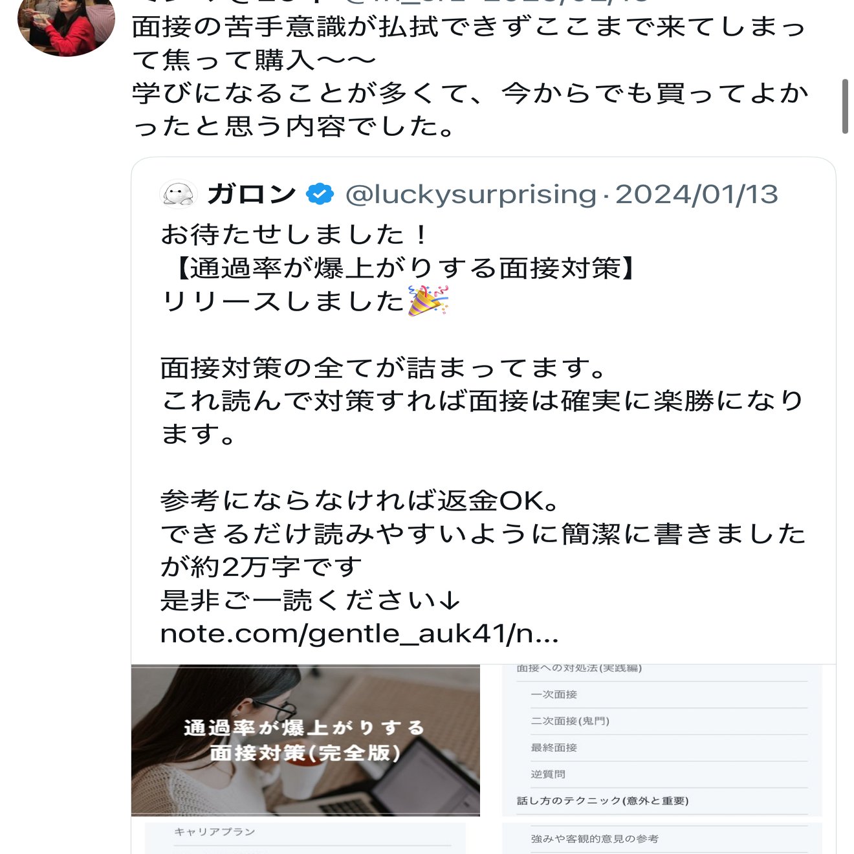
Task: Click the party popper emoji
Action: click(428, 301)
